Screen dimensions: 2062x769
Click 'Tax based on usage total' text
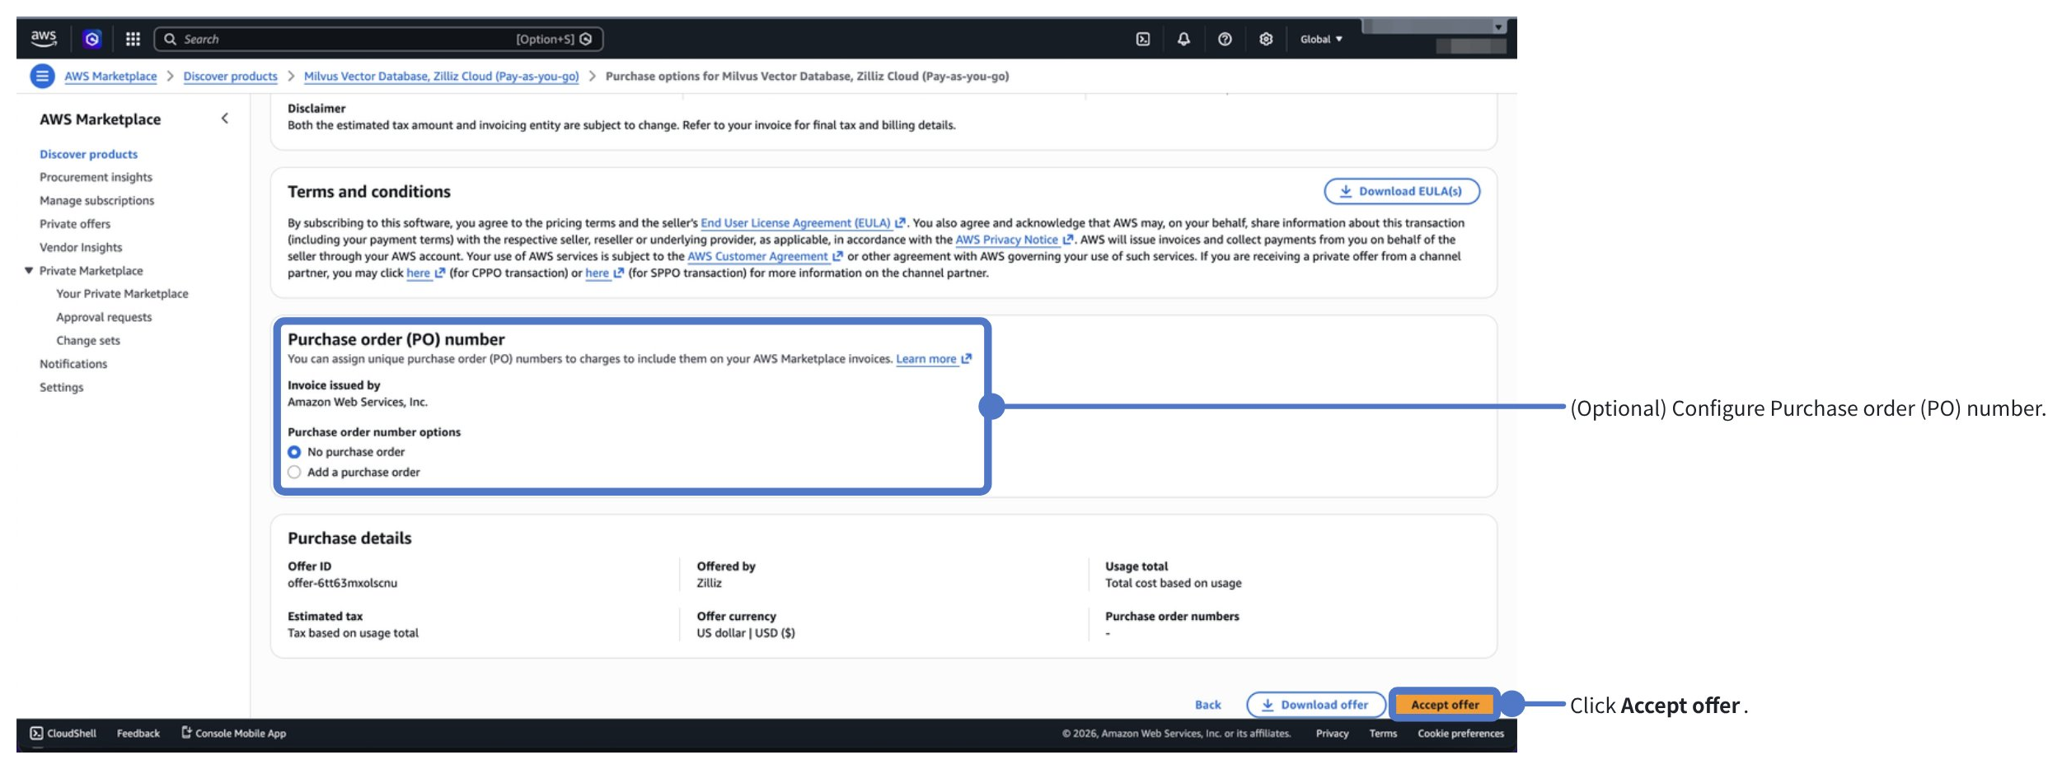pyautogui.click(x=353, y=633)
